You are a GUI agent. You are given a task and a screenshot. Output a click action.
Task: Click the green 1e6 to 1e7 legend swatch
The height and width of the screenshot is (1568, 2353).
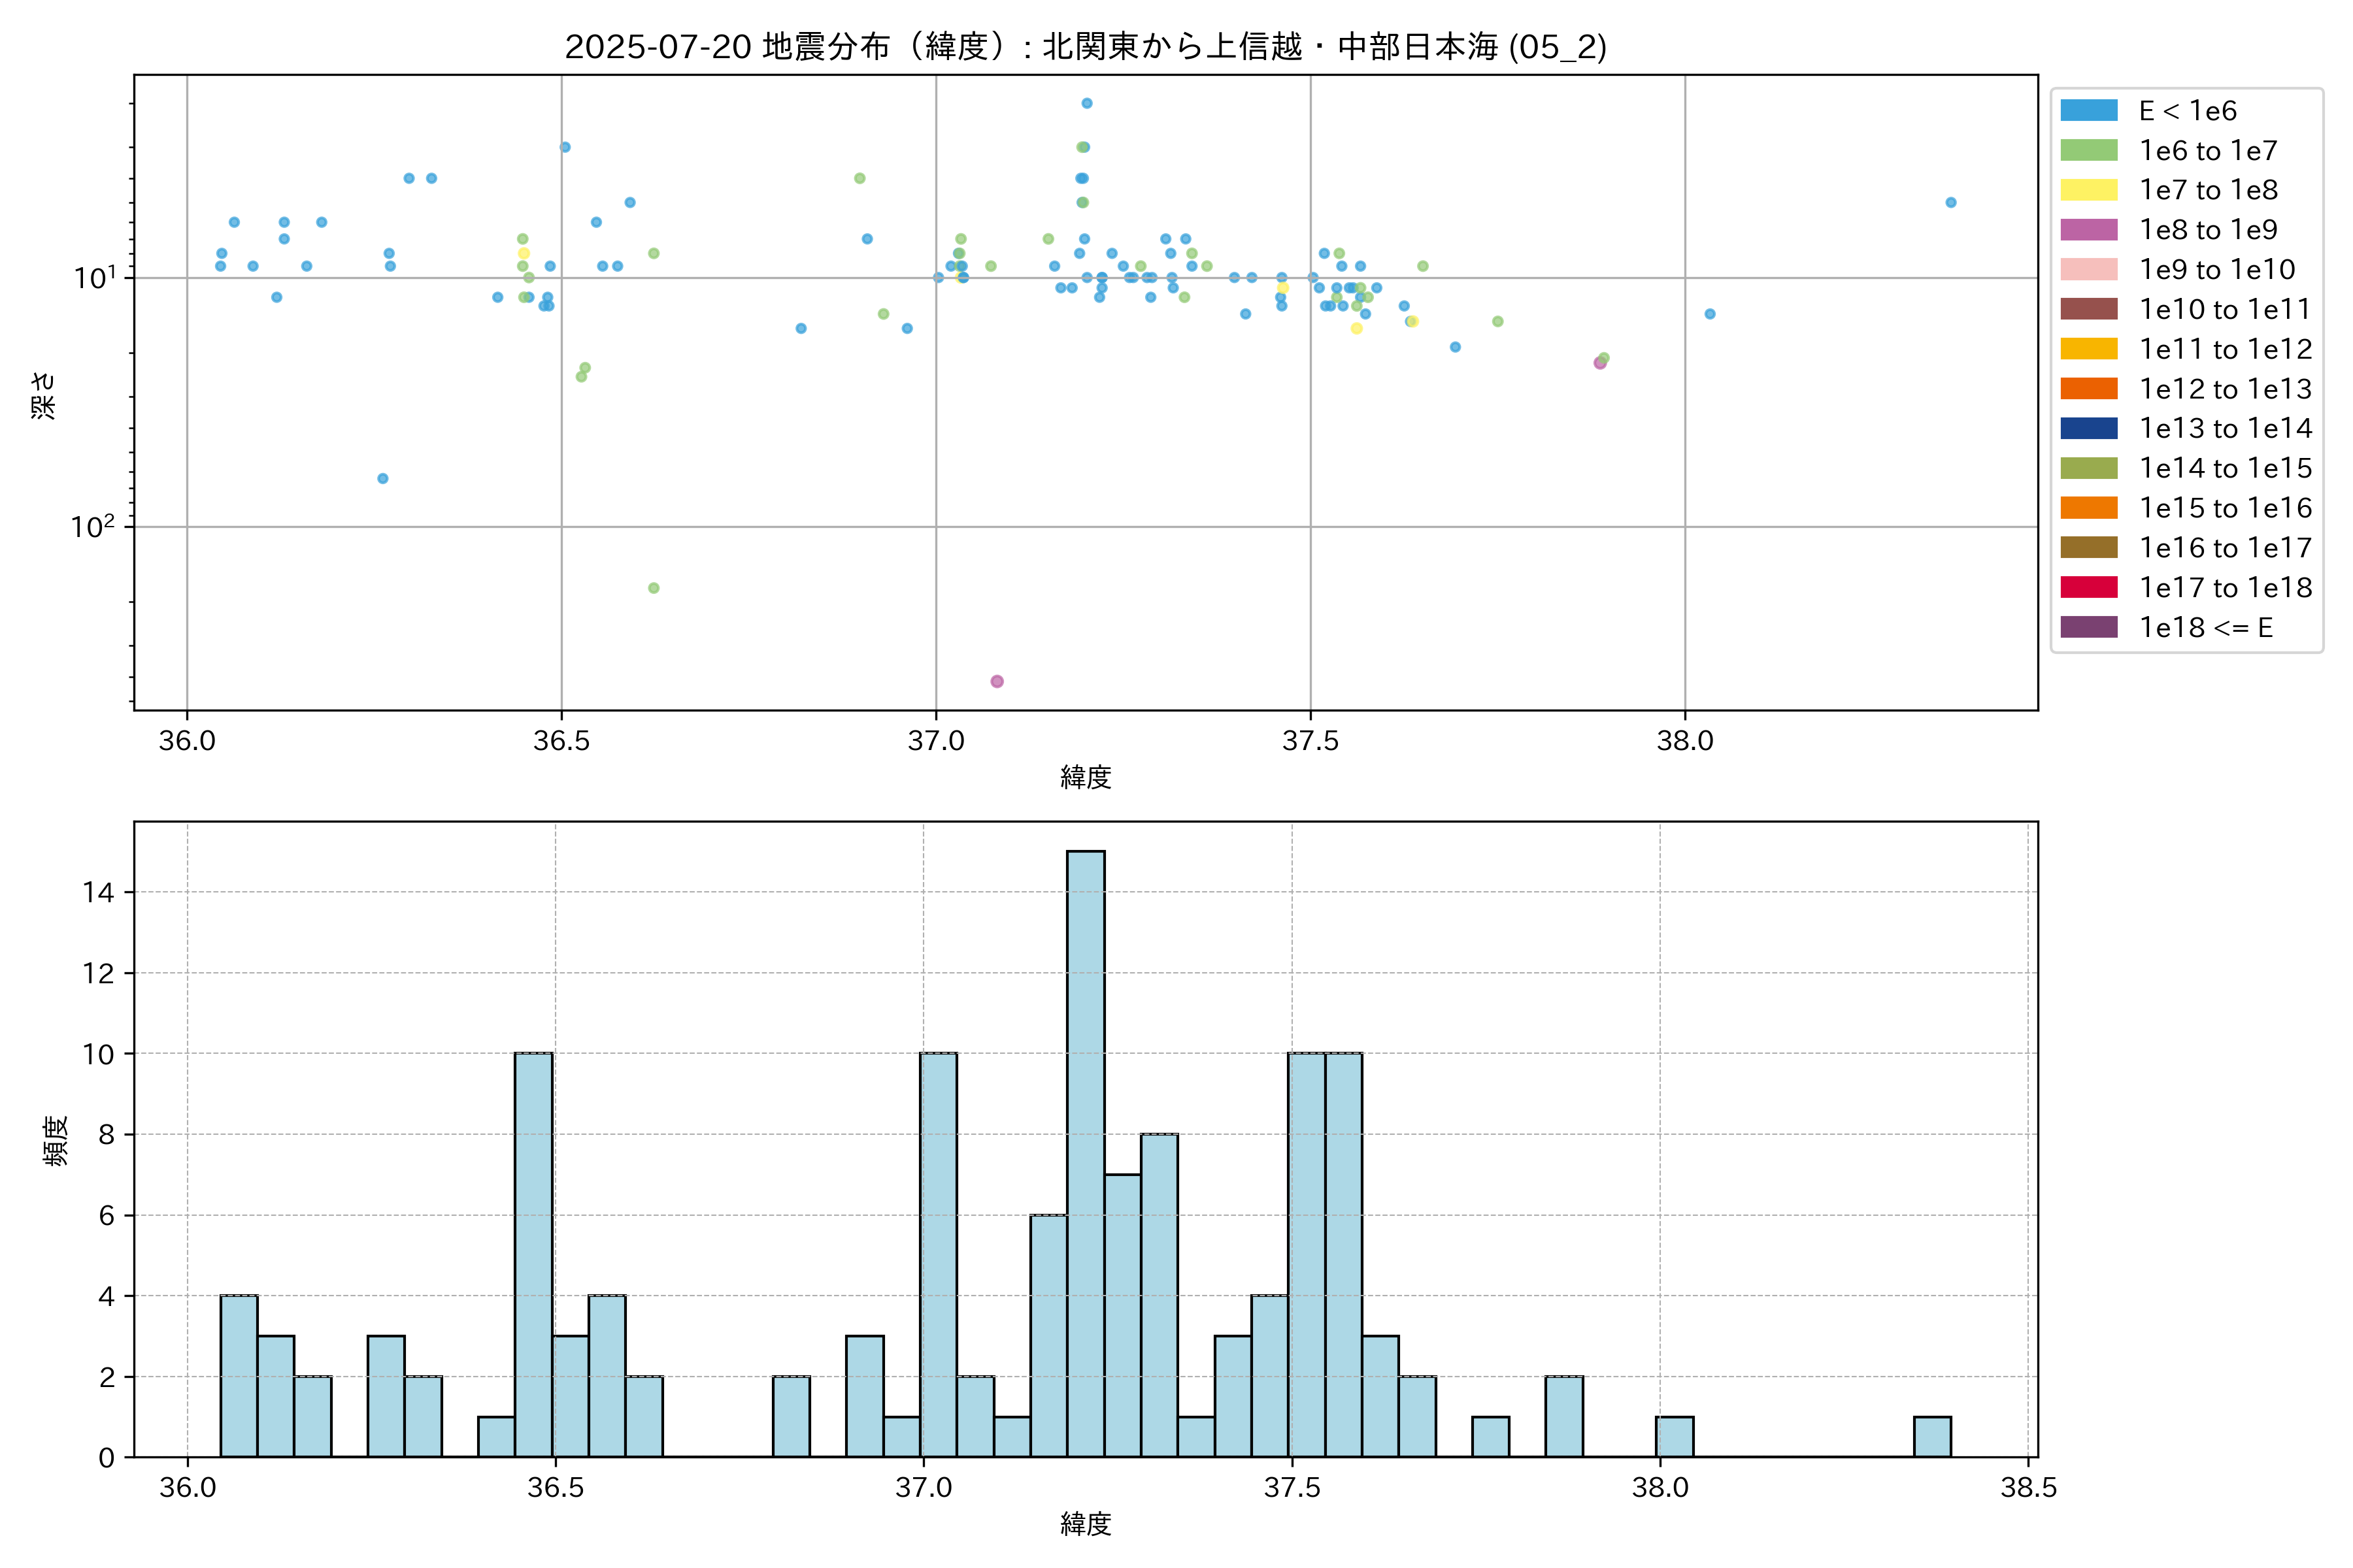(2089, 151)
